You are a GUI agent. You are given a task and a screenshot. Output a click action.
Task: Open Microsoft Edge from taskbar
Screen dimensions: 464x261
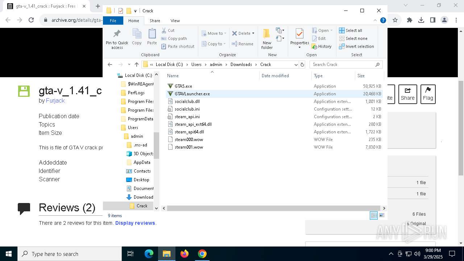point(149,254)
